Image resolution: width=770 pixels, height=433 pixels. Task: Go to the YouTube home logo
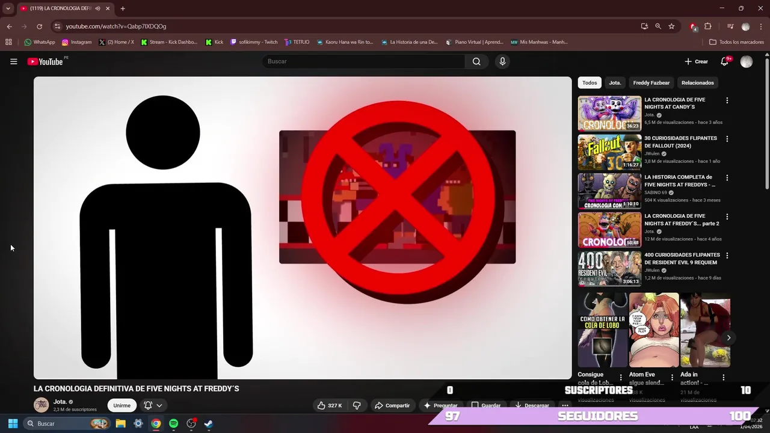coord(45,61)
